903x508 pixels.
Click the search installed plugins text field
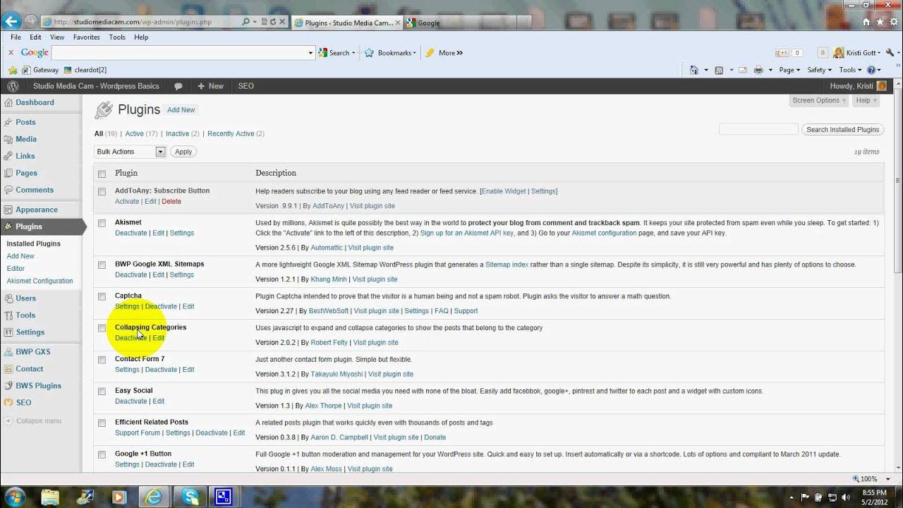tap(758, 129)
